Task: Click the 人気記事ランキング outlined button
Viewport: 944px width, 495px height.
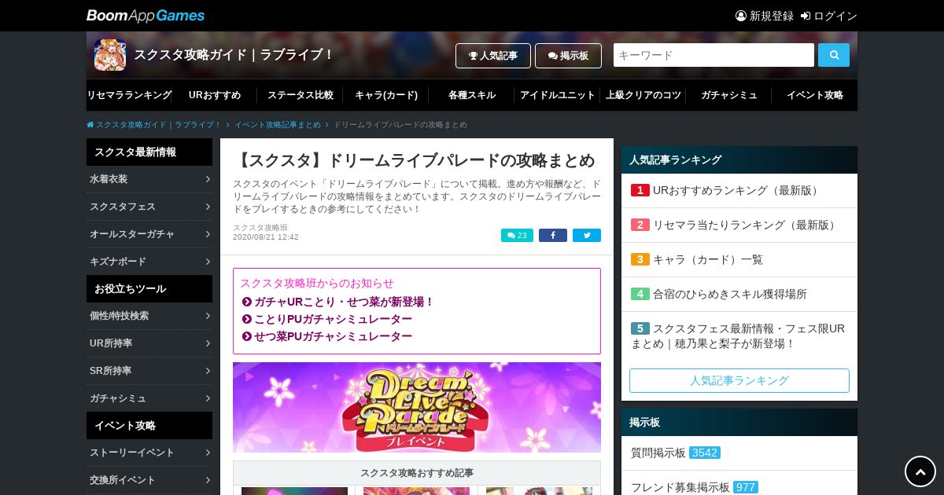Action: 739,380
